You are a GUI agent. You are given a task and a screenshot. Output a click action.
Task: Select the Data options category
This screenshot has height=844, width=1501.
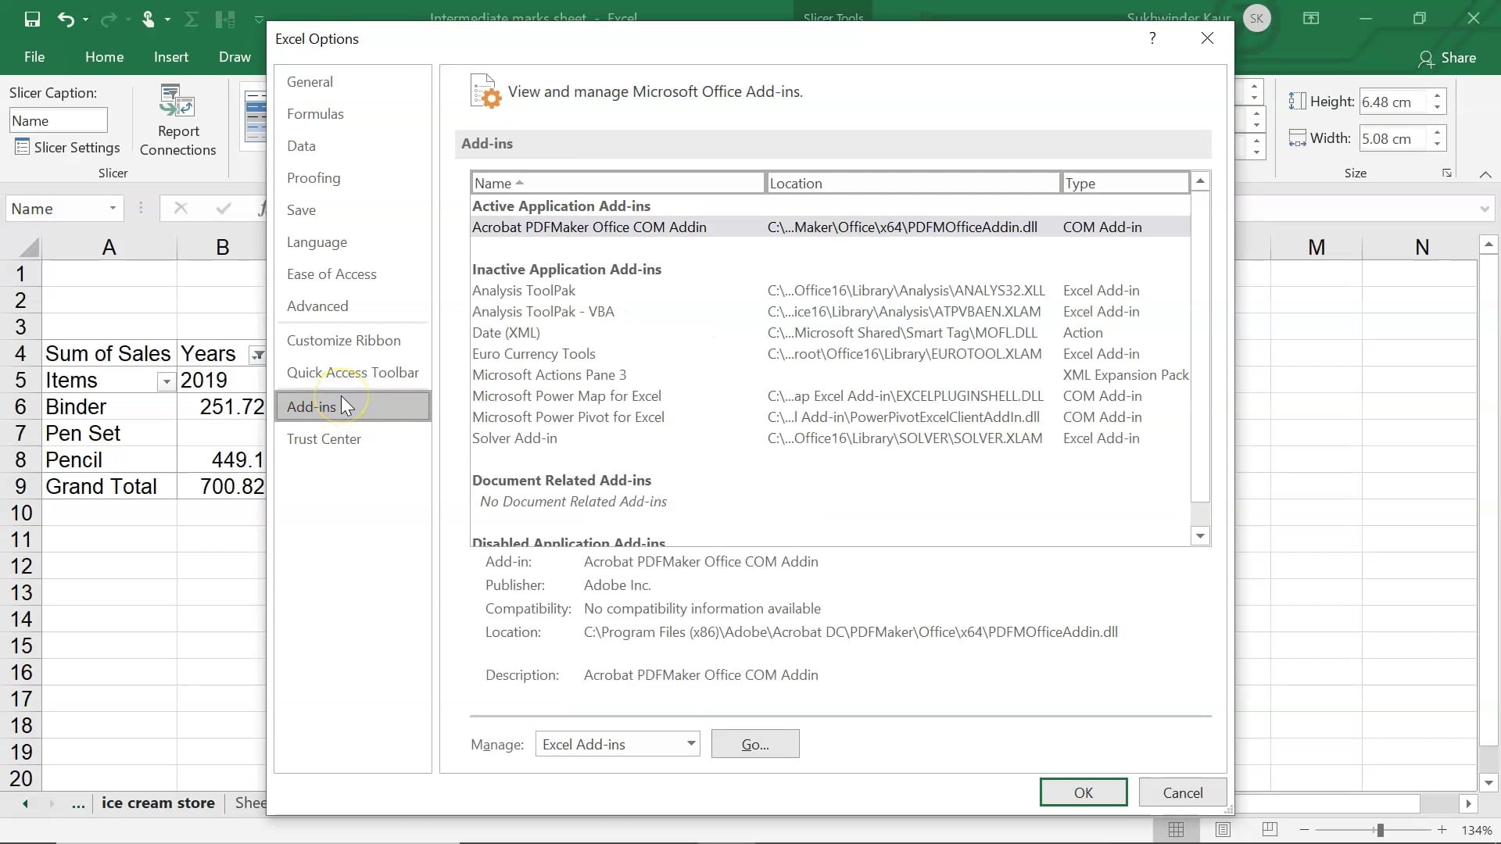(353, 146)
